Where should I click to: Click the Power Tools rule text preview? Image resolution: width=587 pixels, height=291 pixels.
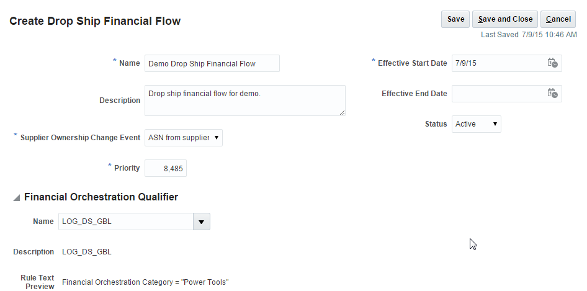(145, 282)
